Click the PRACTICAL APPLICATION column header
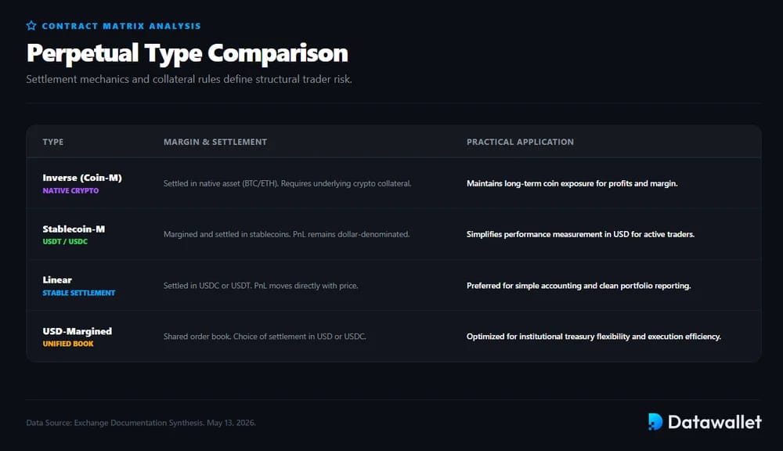This screenshot has height=451, width=783. (520, 142)
